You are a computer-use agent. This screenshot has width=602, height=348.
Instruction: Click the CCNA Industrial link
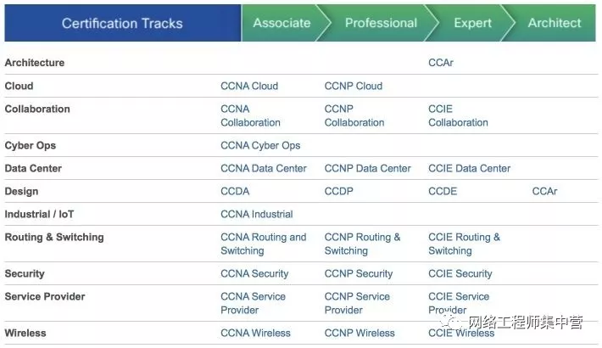coord(257,214)
